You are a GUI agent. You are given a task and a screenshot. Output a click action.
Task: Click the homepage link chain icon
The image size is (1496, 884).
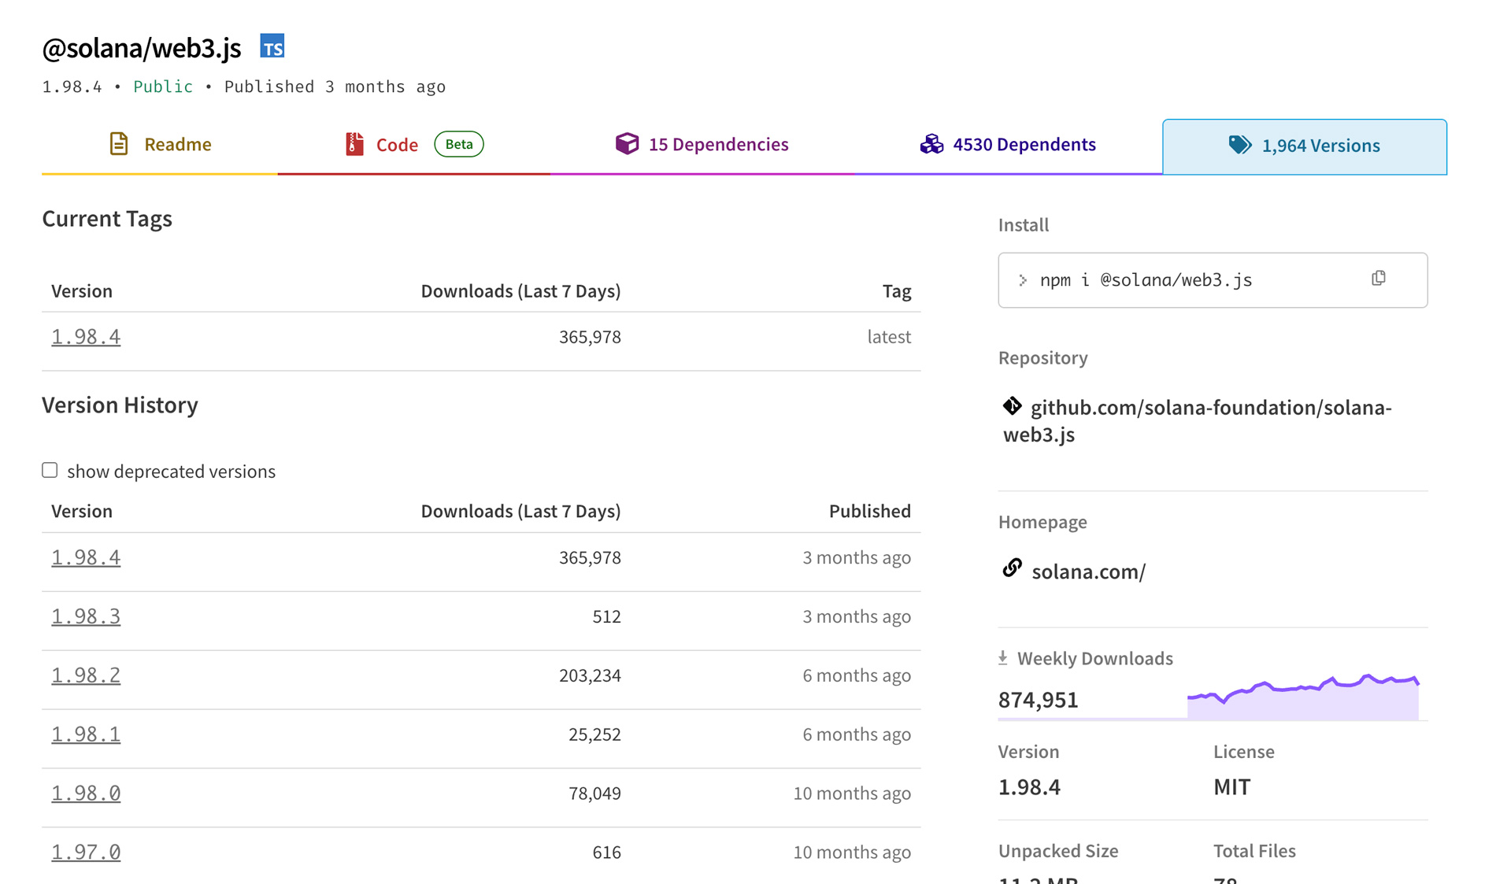coord(1011,568)
